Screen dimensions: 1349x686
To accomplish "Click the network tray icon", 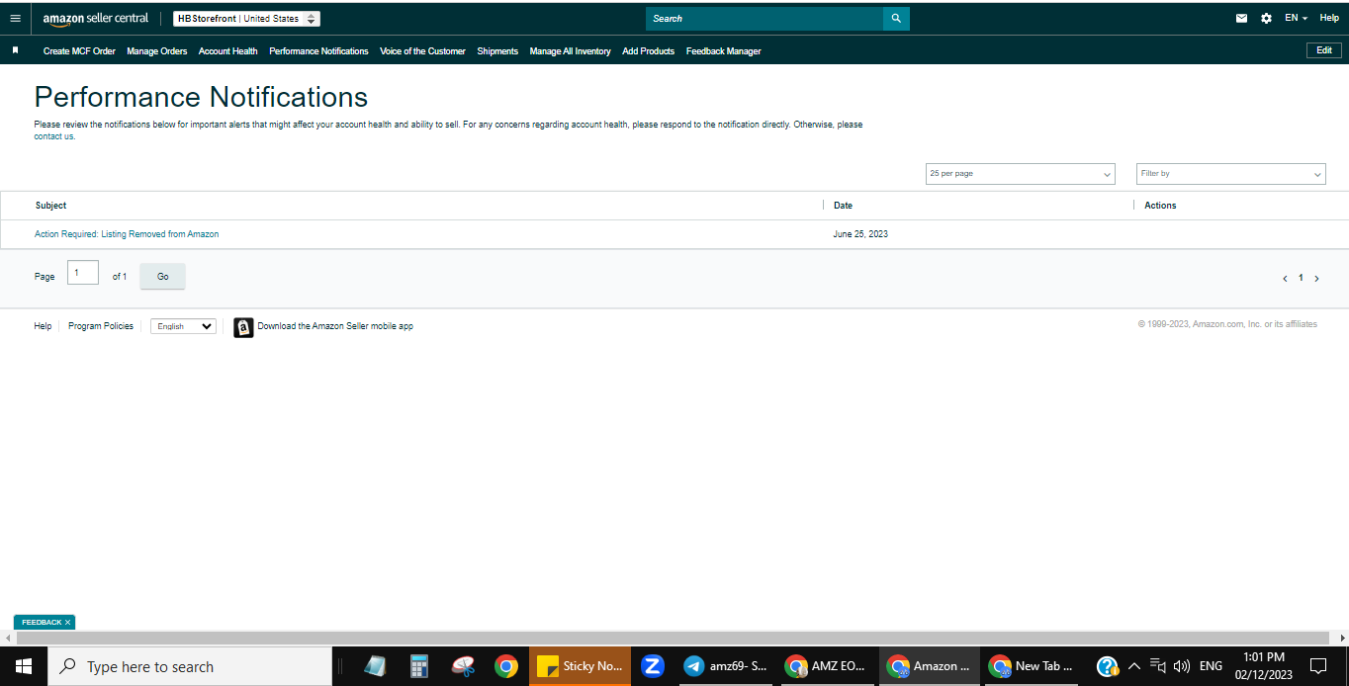I will click(x=1158, y=666).
